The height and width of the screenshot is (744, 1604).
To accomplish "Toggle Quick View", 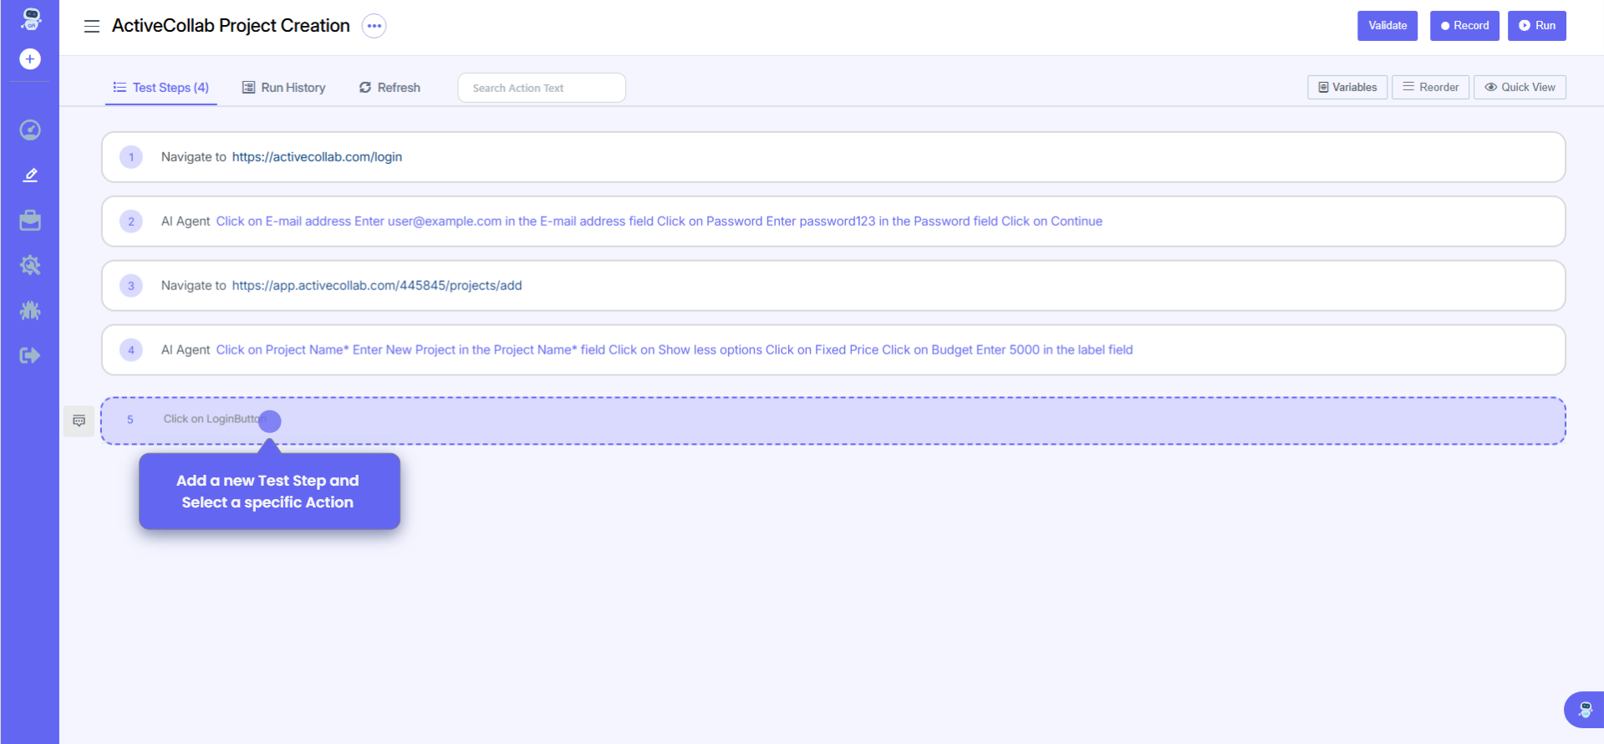I will click(1520, 88).
